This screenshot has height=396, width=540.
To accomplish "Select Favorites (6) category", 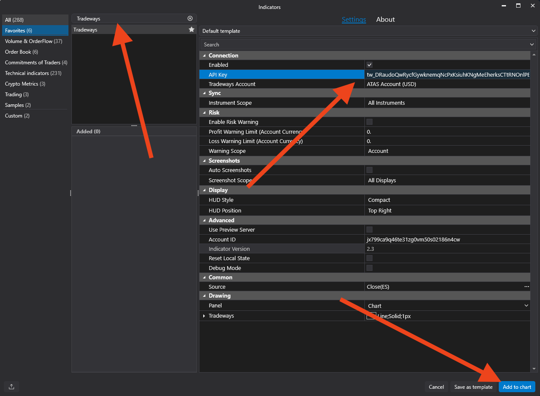I will [x=35, y=31].
